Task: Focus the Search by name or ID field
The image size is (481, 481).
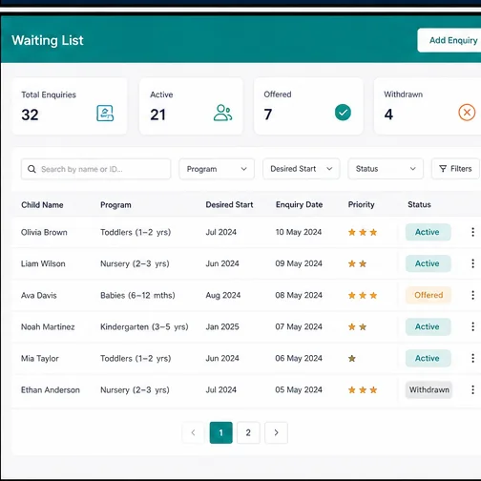Action: point(95,169)
